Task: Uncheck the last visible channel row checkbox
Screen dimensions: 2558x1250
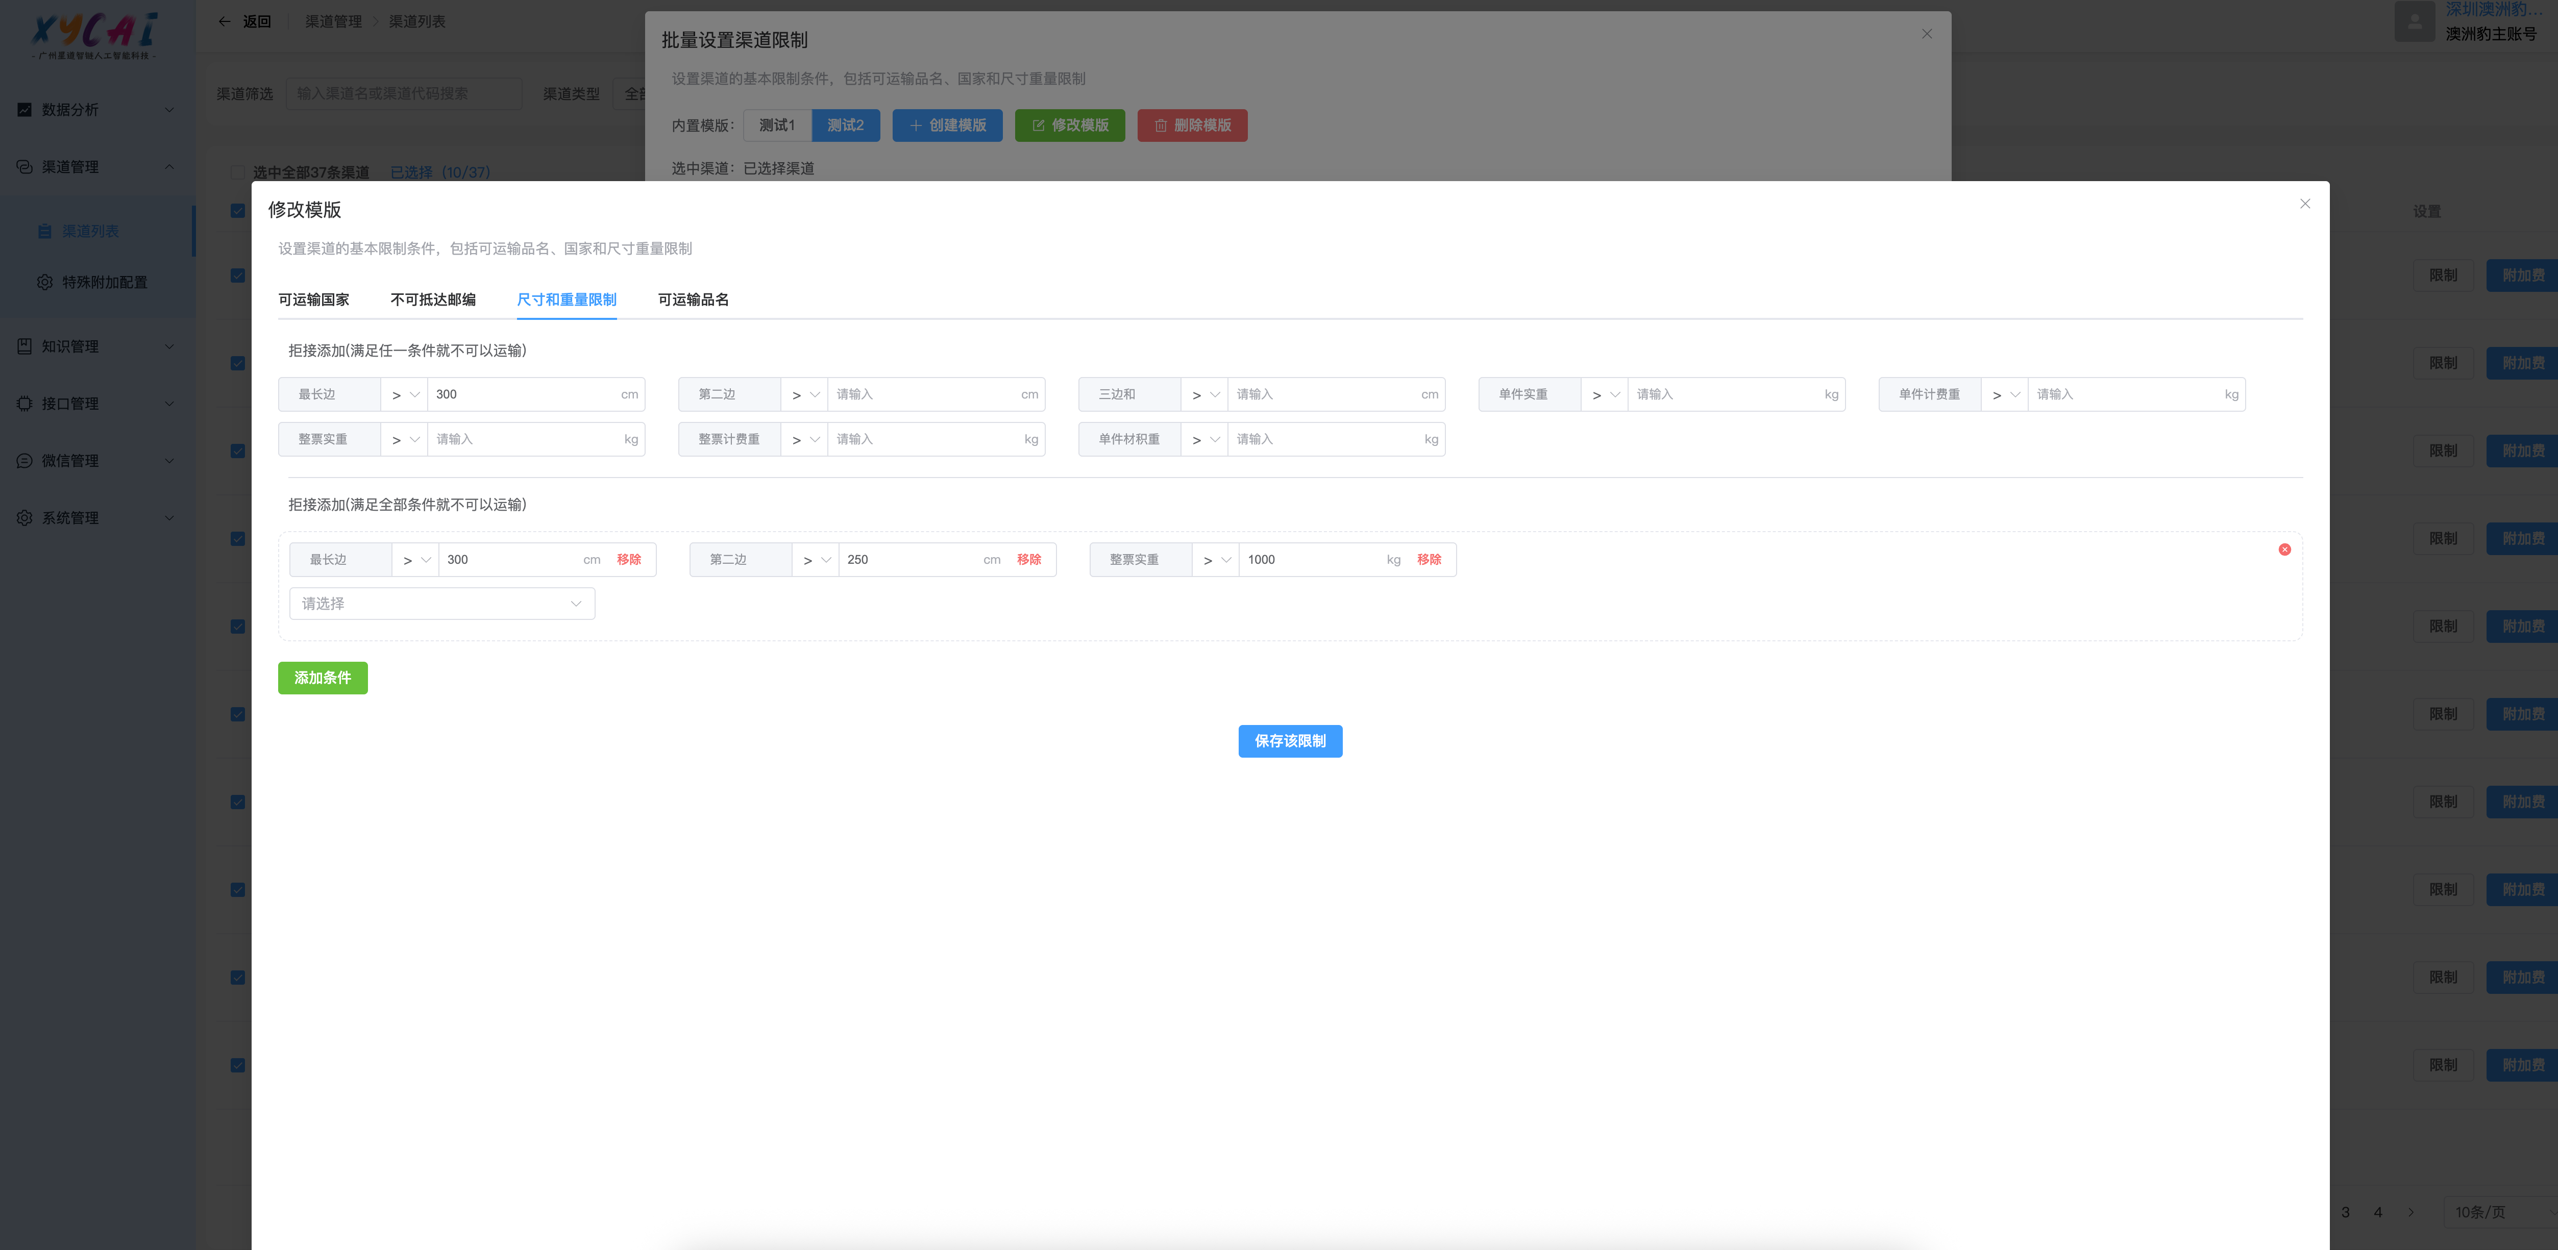Action: pos(237,1064)
